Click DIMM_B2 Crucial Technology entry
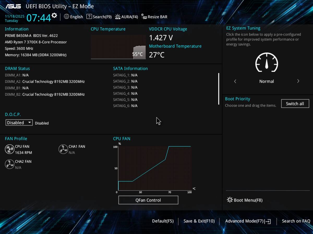The height and width of the screenshot is (234, 313). pos(45,94)
